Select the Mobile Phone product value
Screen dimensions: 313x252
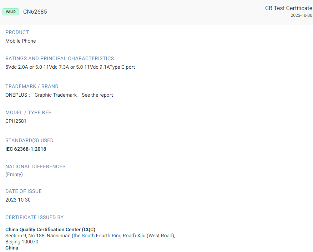tap(21, 41)
